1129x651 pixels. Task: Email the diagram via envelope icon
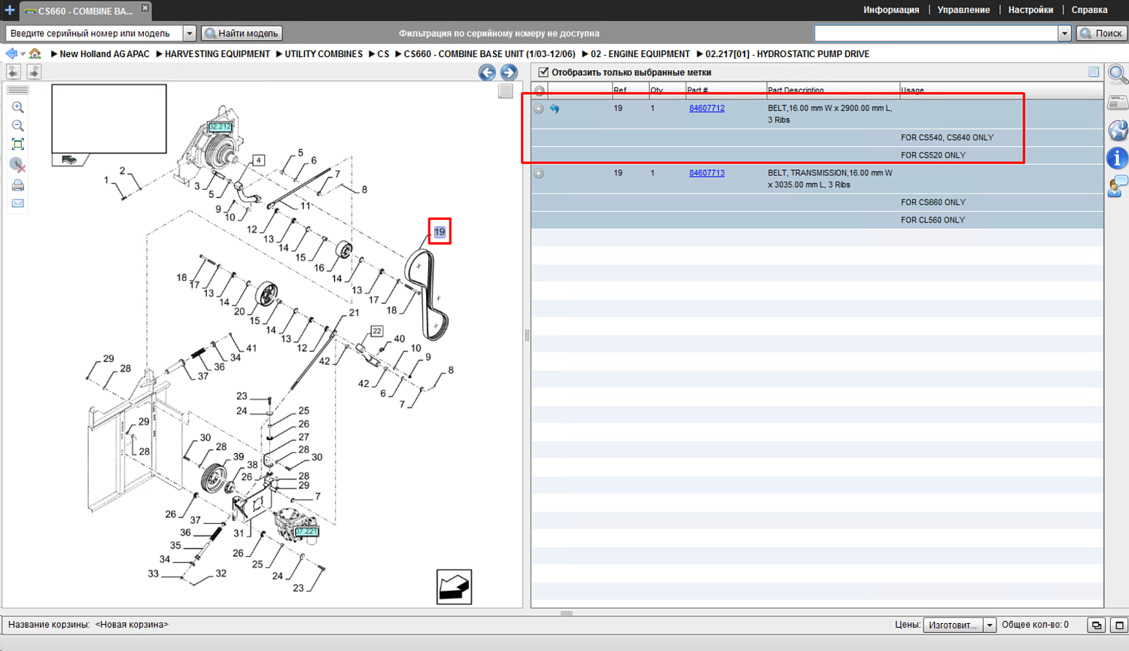[x=17, y=203]
